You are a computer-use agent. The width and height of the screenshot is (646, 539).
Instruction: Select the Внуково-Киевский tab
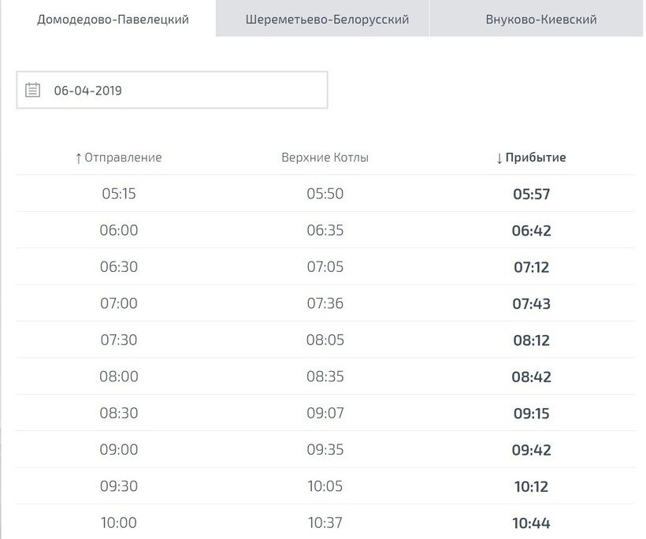(540, 19)
